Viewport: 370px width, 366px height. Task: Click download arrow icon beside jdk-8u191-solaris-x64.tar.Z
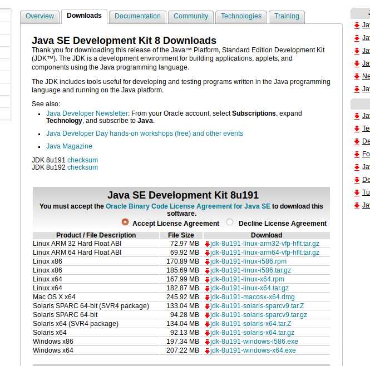point(207,324)
